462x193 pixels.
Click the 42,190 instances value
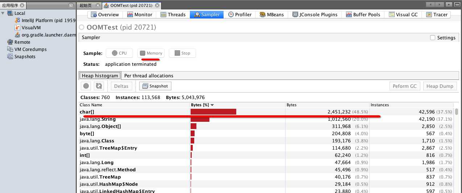pos(427,119)
